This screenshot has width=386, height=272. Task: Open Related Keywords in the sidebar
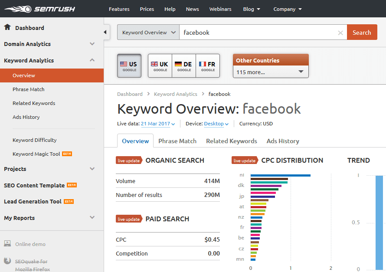[34, 103]
